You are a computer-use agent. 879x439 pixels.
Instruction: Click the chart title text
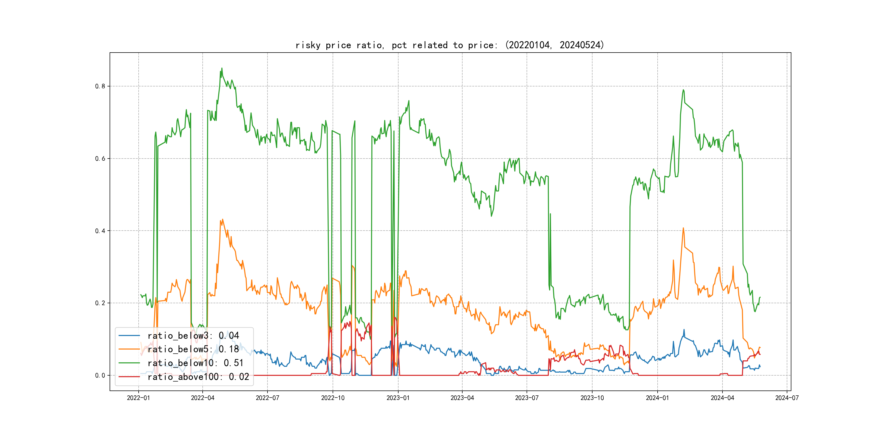(x=450, y=45)
